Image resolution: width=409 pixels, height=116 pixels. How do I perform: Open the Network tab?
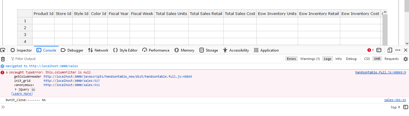click(x=98, y=50)
